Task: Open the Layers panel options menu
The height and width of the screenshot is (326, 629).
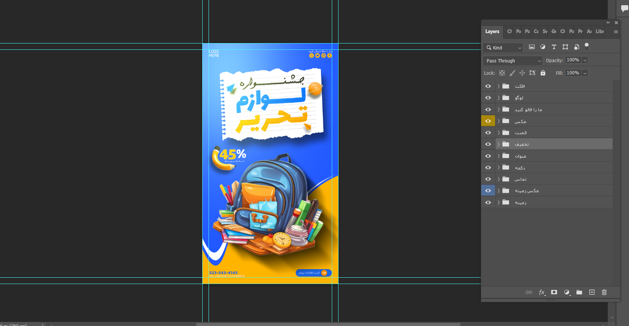Action: [616, 32]
